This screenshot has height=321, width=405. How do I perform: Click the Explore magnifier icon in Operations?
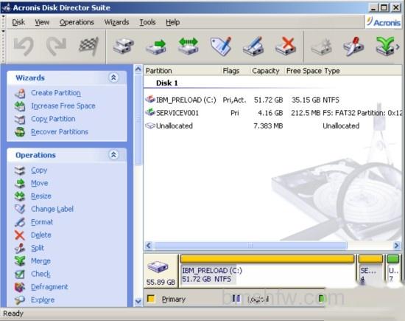click(x=20, y=300)
